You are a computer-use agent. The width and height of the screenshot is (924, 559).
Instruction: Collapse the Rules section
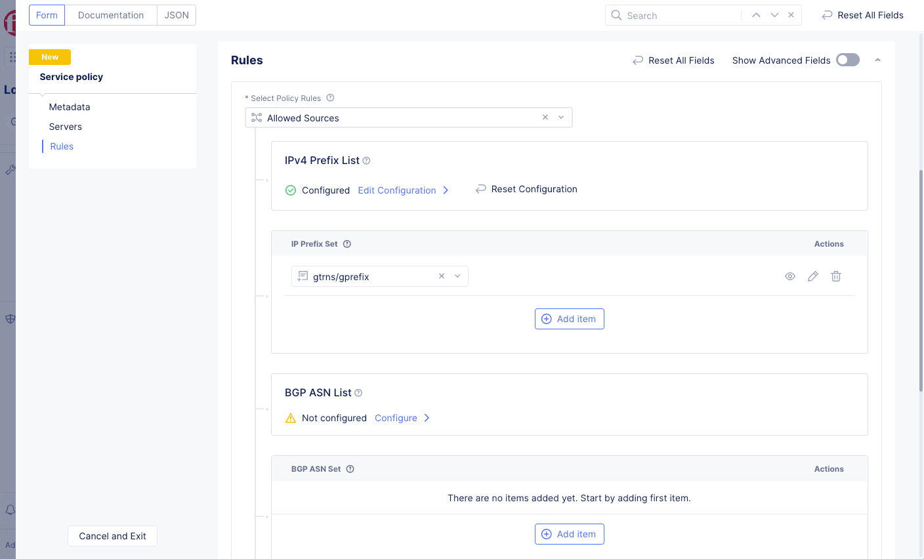[x=877, y=60]
